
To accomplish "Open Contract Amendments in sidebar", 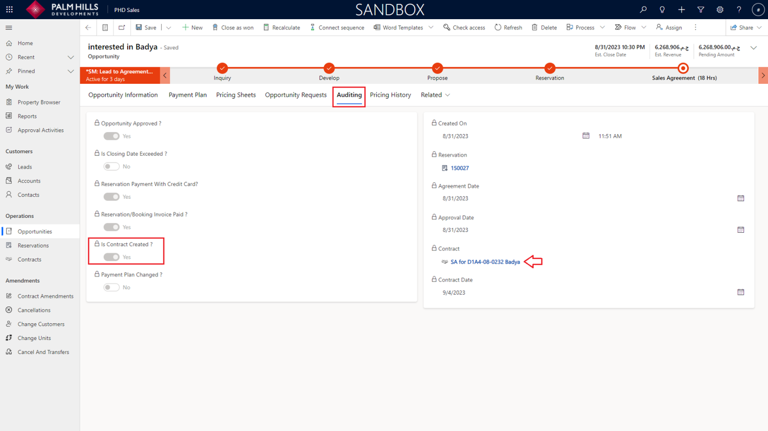I will [46, 296].
